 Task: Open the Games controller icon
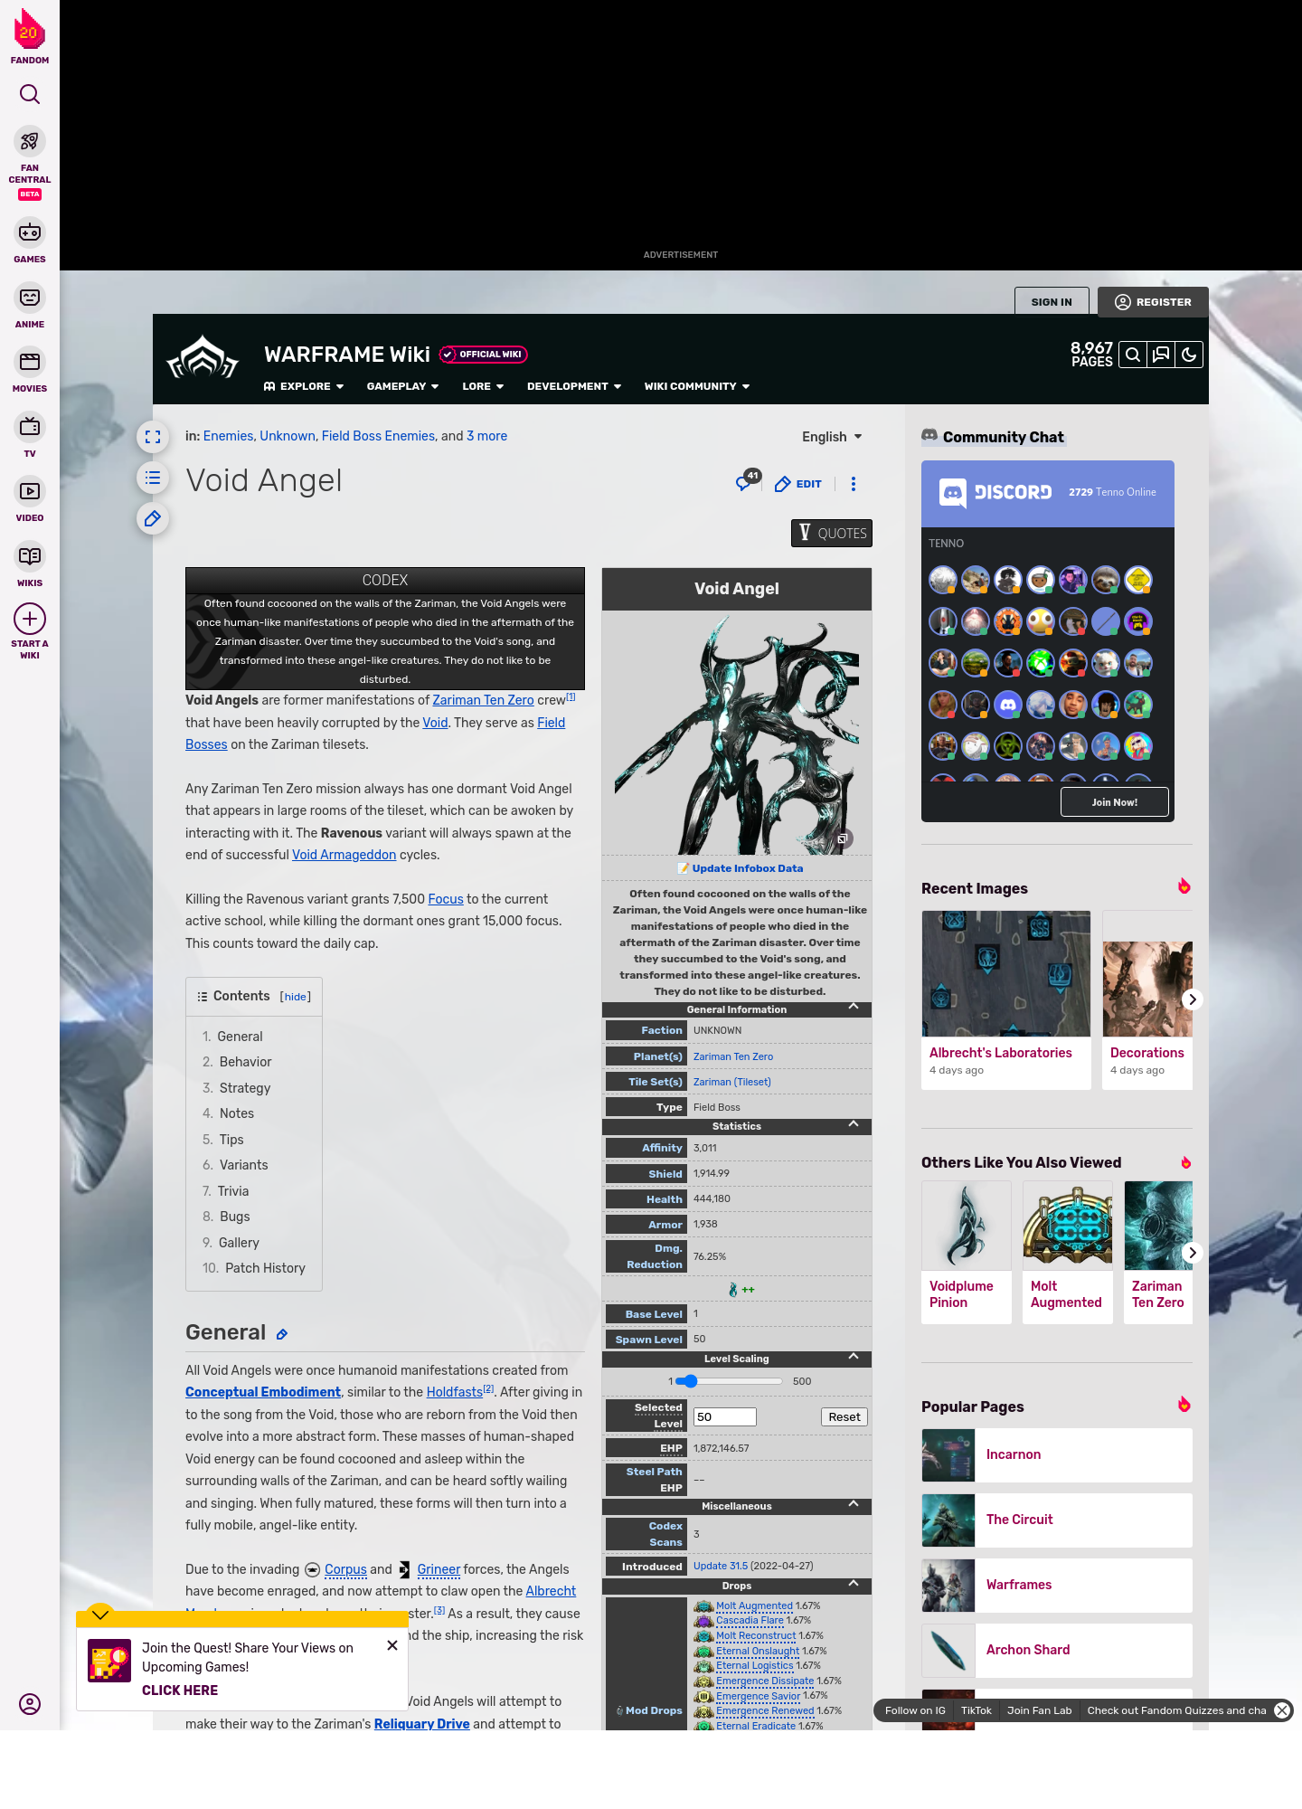30,232
